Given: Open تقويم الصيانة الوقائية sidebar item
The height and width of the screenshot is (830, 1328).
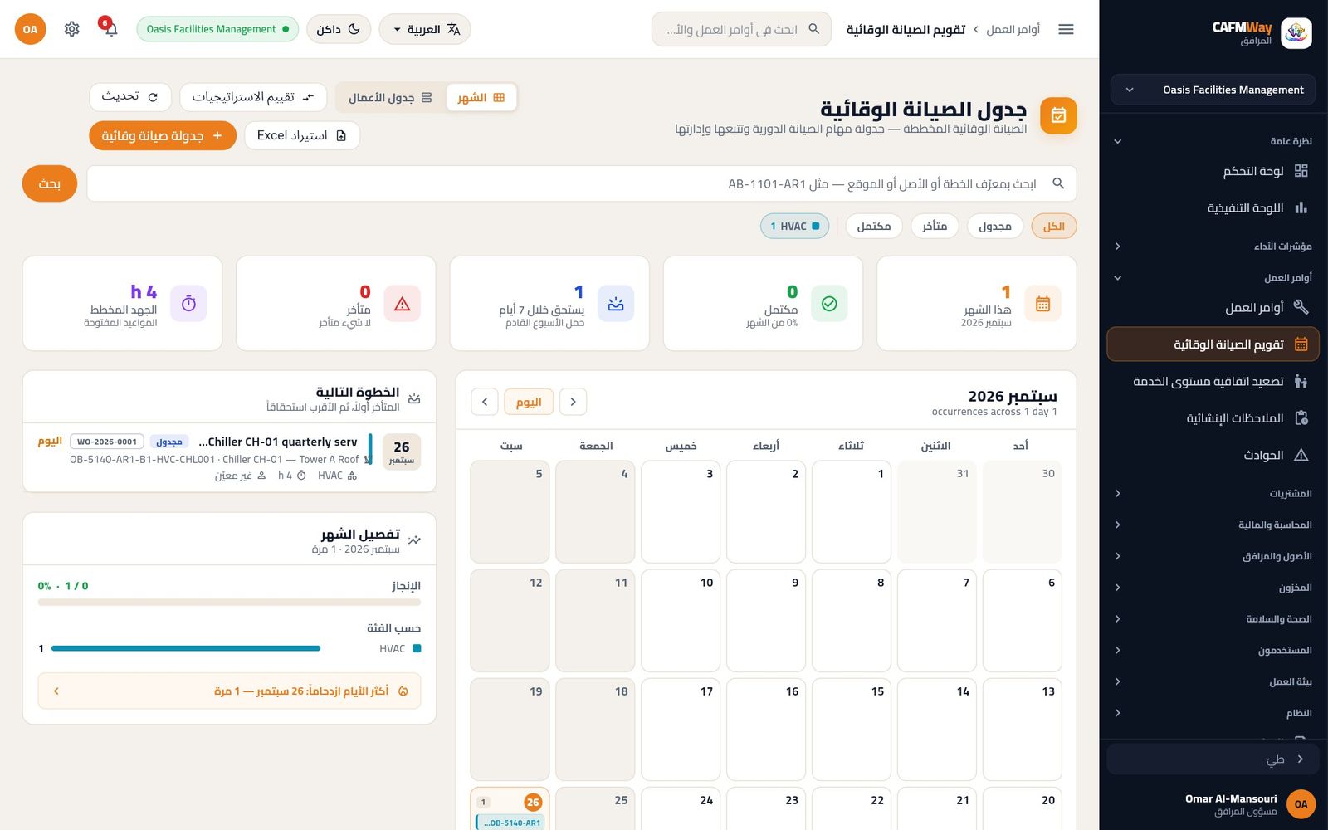Looking at the screenshot, I should (1213, 344).
